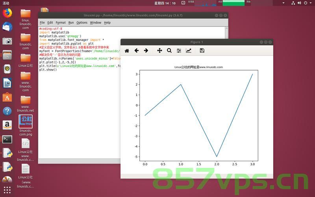Show applications grid at dock bottom

click(x=7, y=190)
